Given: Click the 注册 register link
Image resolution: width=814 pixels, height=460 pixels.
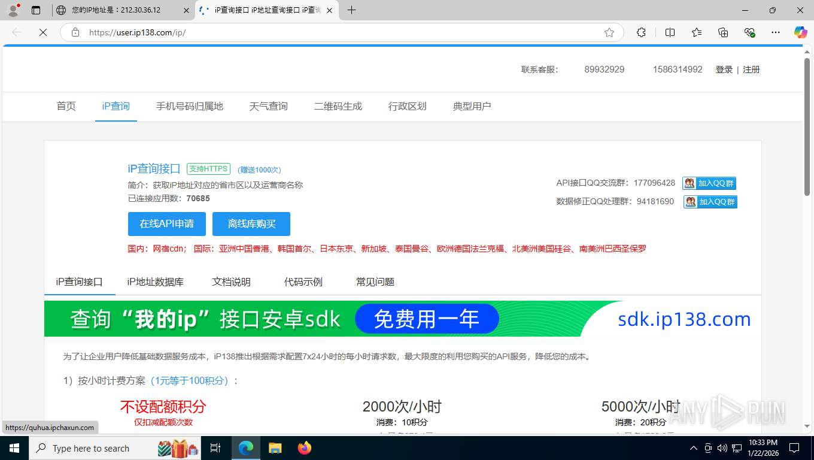Looking at the screenshot, I should point(751,69).
